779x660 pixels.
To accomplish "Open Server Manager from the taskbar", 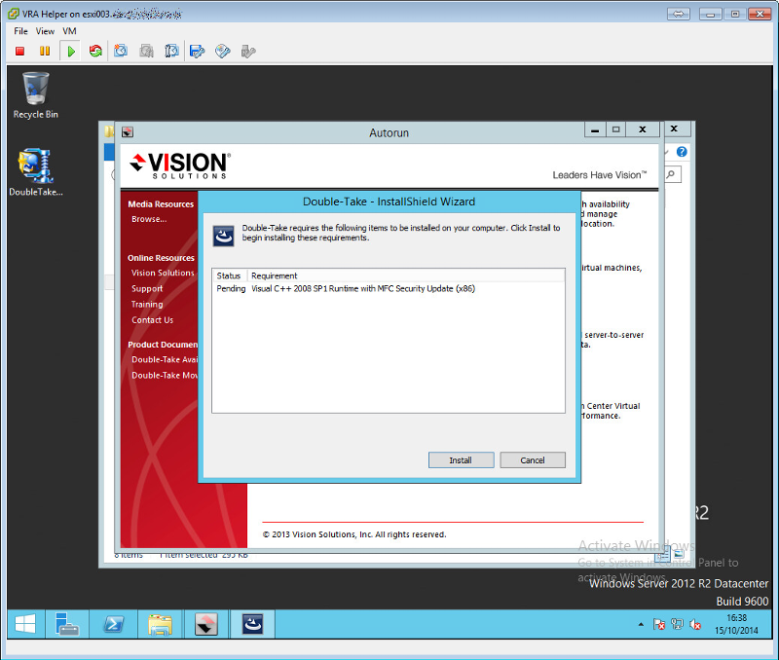I will [67, 624].
